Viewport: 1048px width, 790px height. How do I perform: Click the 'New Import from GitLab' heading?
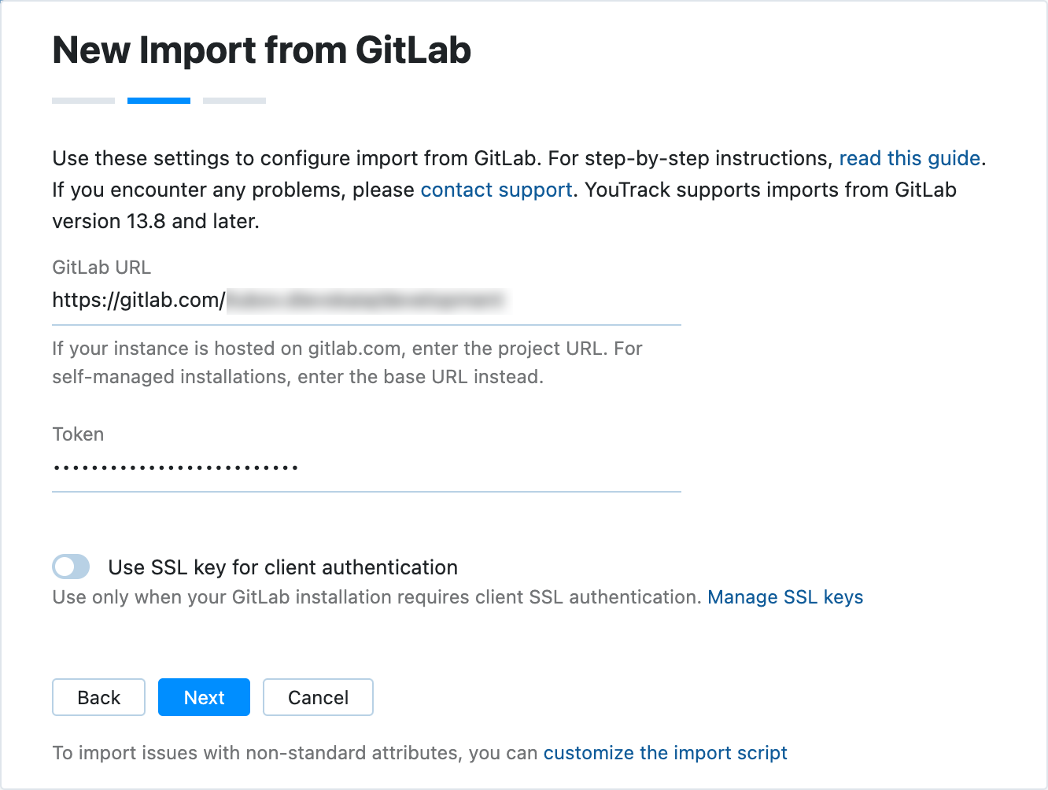click(x=261, y=50)
